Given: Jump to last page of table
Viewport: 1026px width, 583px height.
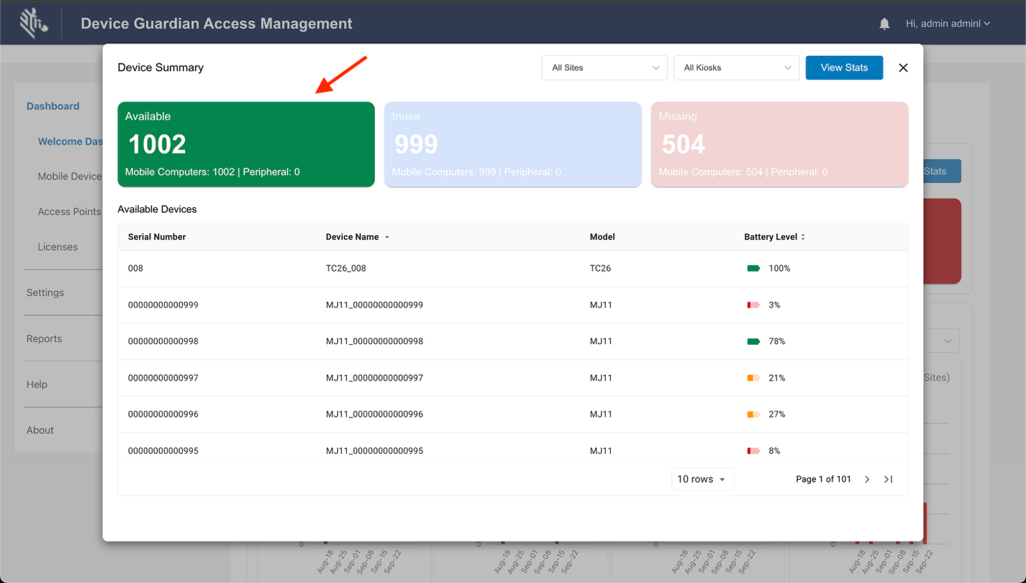Looking at the screenshot, I should click(888, 479).
